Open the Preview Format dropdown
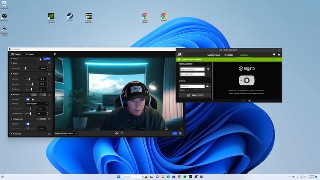The width and height of the screenshot is (320, 180). (x=72, y=133)
